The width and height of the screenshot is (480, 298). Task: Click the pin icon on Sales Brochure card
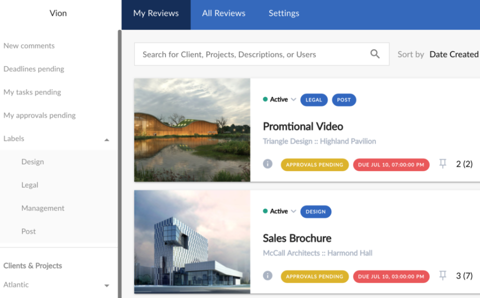tap(442, 275)
